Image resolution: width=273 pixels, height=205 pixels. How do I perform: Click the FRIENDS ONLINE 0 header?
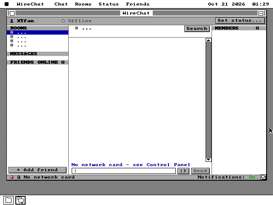[x=38, y=62]
